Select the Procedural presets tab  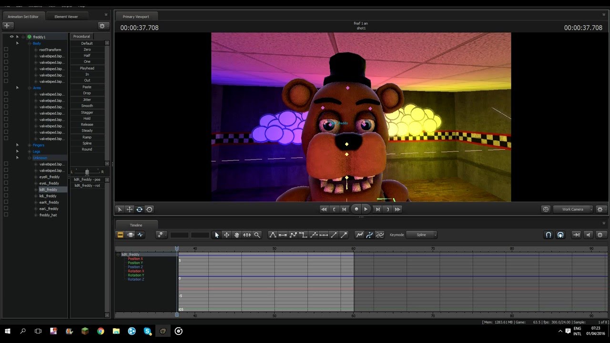[x=81, y=36]
